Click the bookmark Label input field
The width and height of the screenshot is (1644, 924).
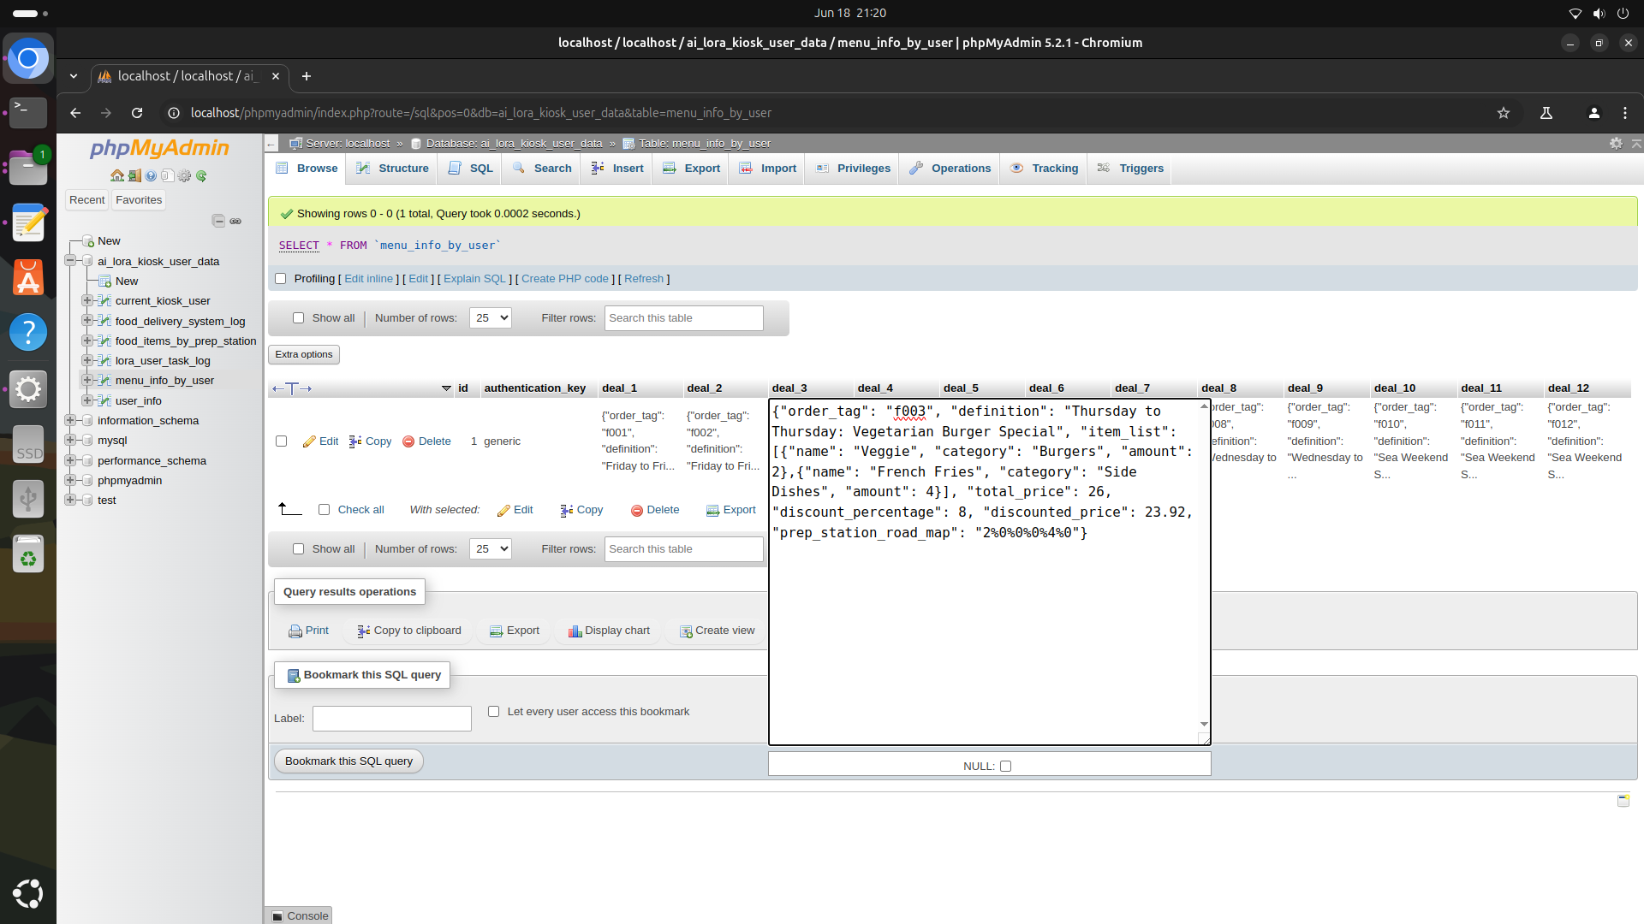391,719
